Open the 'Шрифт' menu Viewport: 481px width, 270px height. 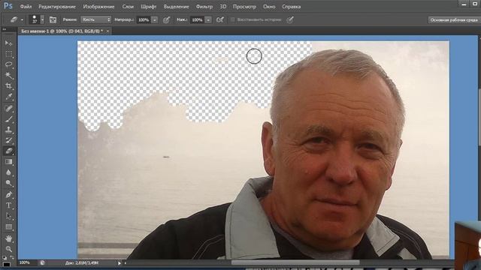pos(149,7)
